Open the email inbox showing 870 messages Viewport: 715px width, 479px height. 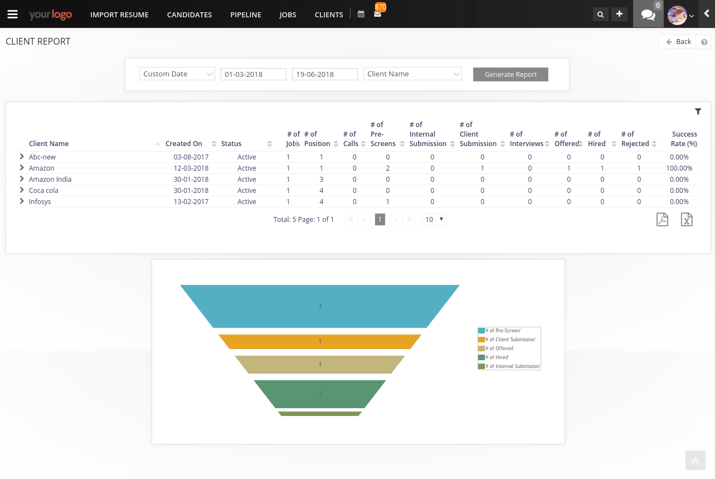click(377, 14)
